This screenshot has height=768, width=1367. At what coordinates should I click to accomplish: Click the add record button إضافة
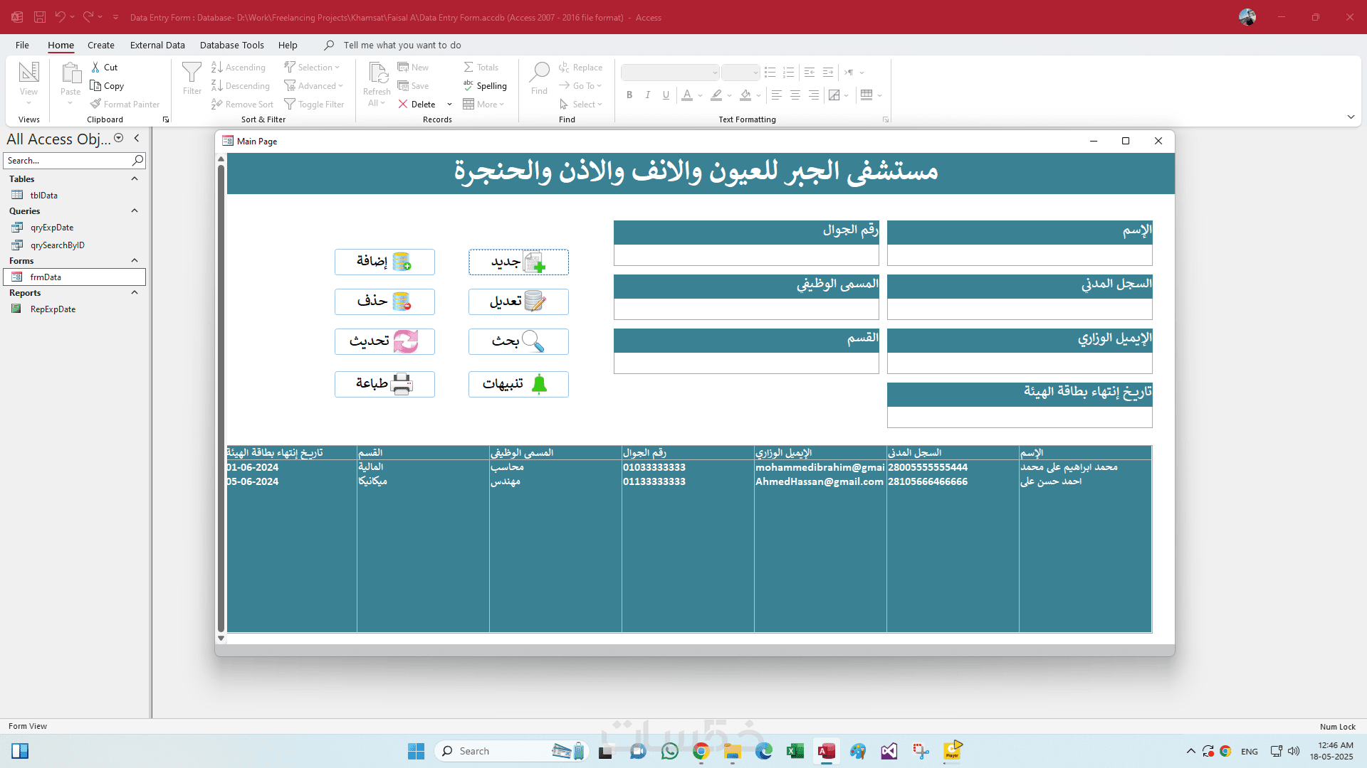(384, 262)
